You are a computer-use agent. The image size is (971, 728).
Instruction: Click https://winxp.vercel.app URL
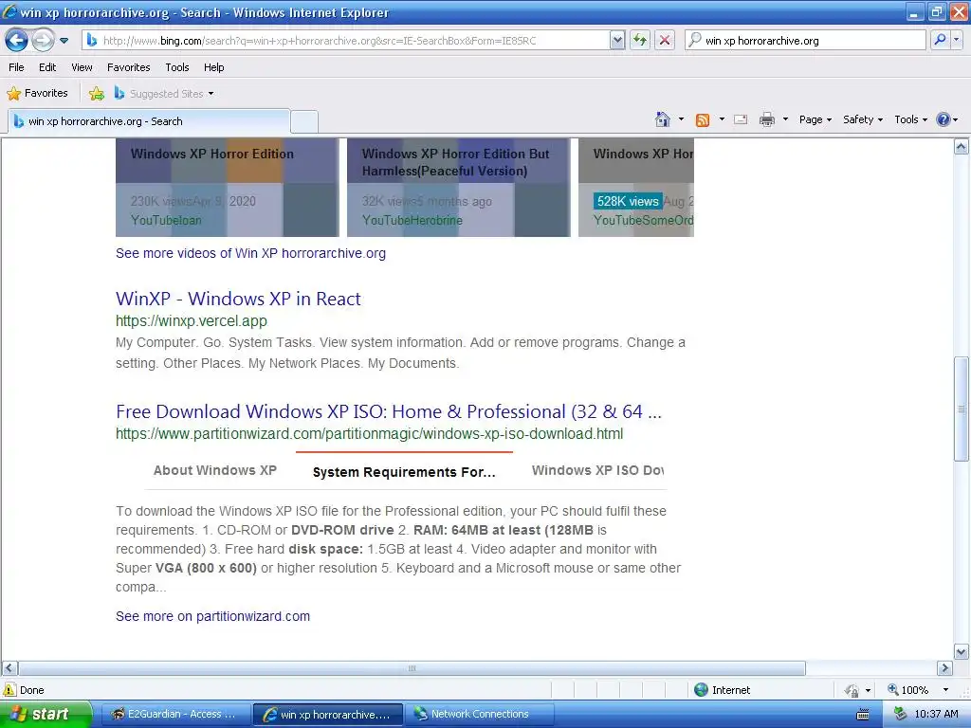(192, 320)
